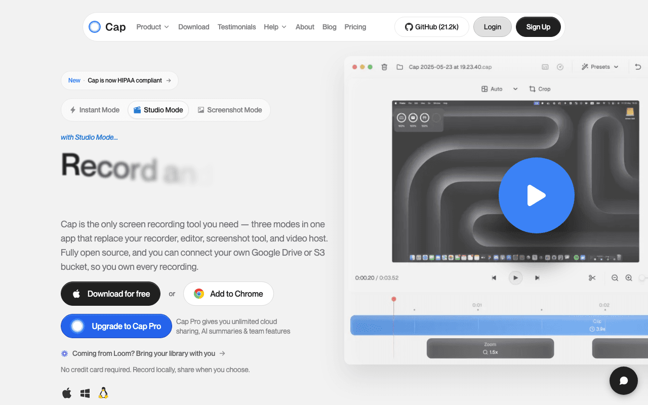
Task: Click the Login button
Action: [x=492, y=27]
